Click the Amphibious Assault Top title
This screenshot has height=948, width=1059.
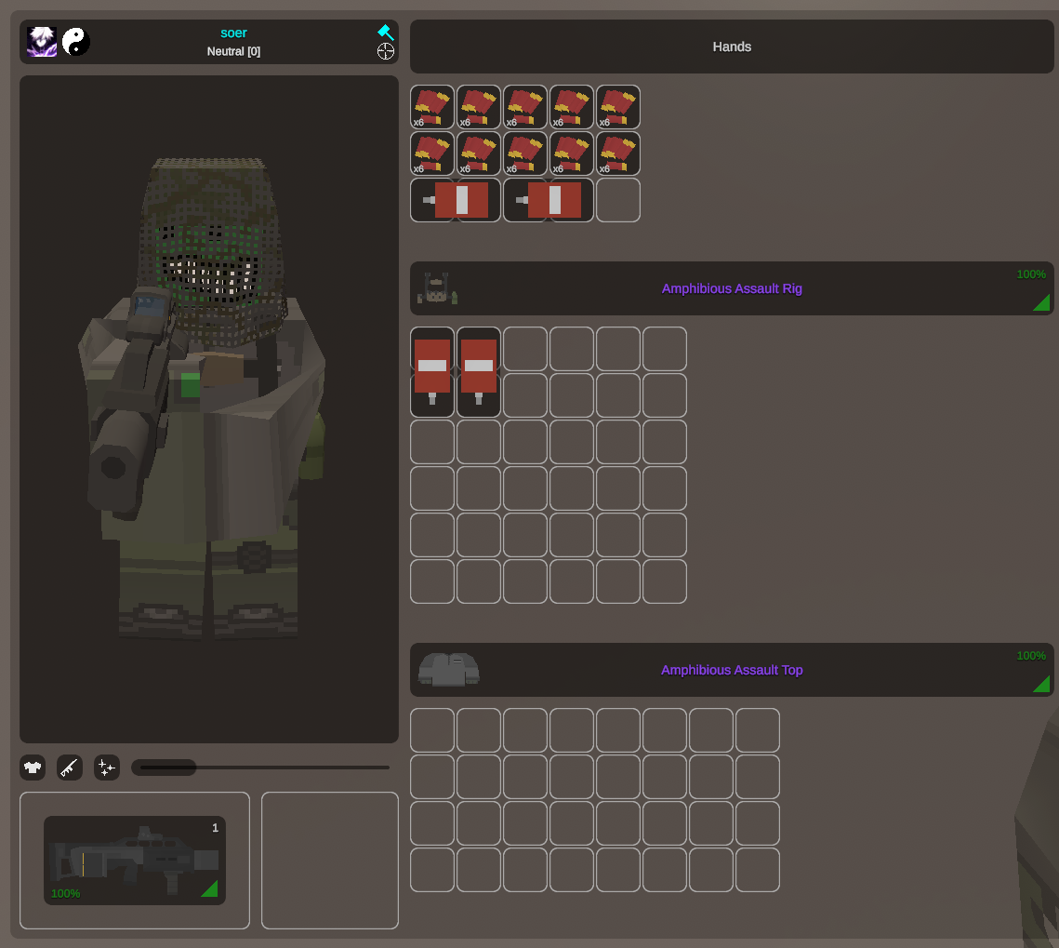pos(732,670)
